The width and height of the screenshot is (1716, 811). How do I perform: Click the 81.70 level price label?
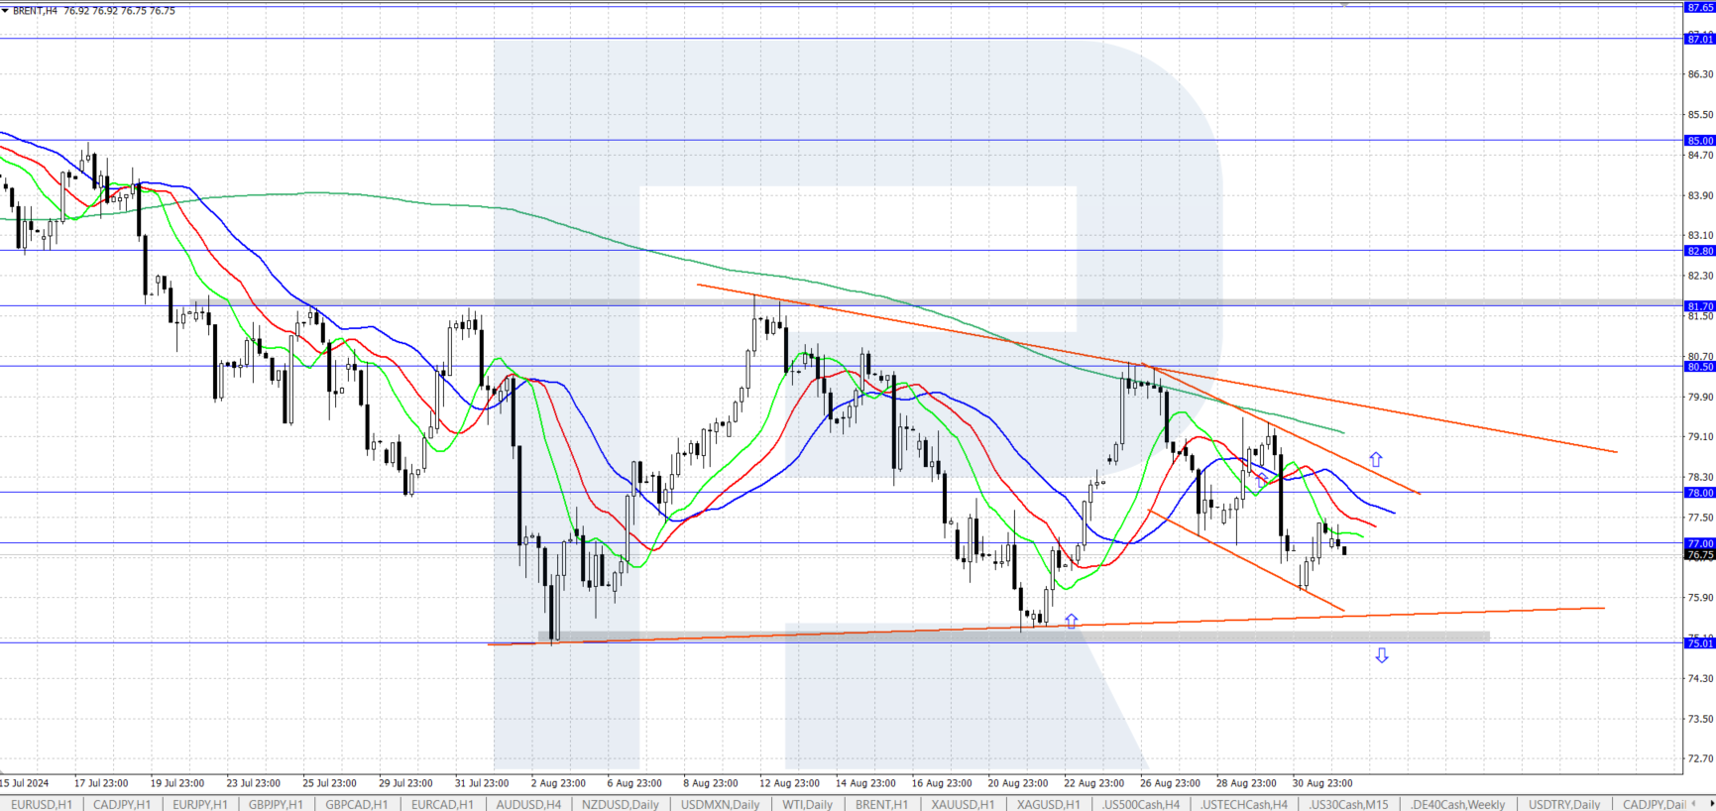tap(1700, 306)
